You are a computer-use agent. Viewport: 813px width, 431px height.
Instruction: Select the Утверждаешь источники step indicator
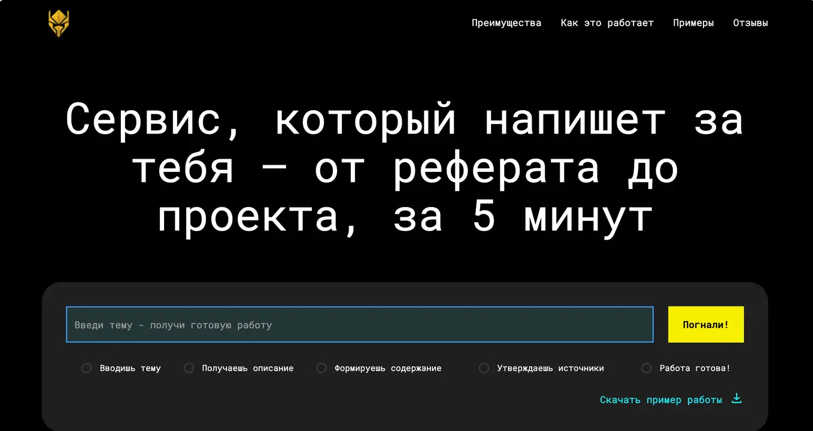(x=484, y=368)
